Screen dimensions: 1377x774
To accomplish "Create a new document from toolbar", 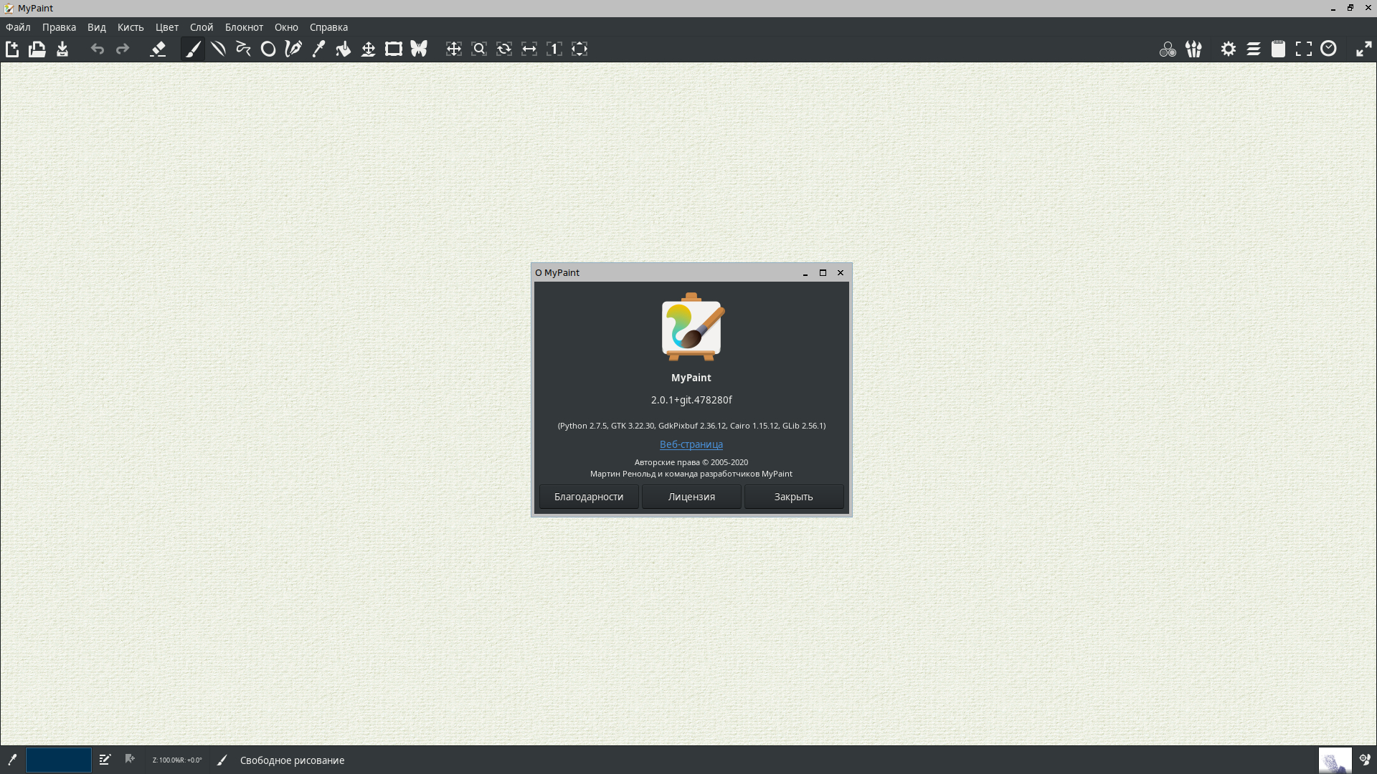I will [x=12, y=49].
